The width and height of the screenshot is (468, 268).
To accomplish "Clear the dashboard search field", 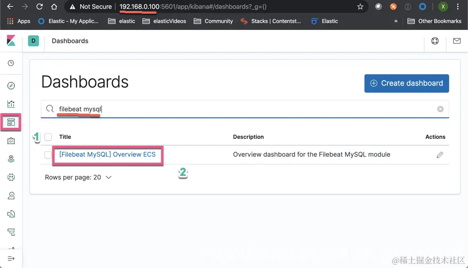I will click(440, 109).
